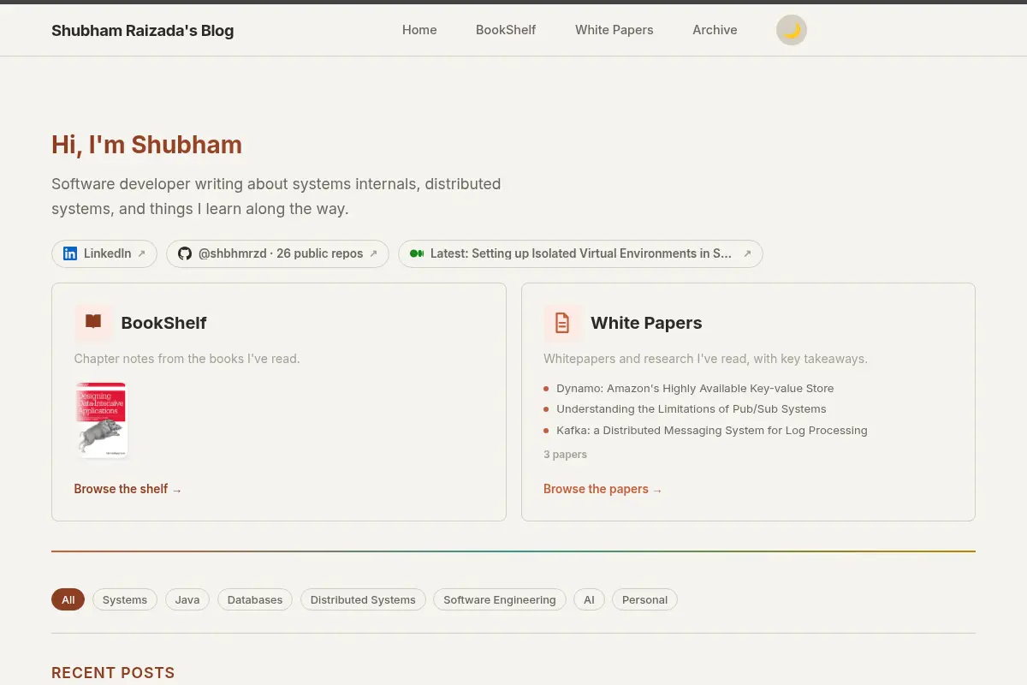
Task: Select the All filter chip
Action: [68, 599]
